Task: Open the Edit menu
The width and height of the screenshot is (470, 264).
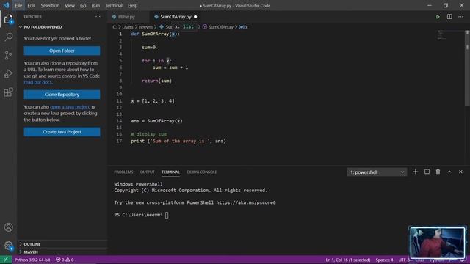Action: (x=31, y=5)
